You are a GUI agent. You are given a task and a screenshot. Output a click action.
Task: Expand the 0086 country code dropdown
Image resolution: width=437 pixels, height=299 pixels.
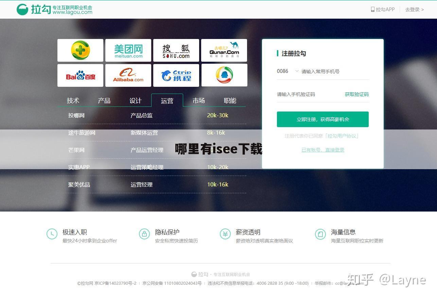[287, 71]
